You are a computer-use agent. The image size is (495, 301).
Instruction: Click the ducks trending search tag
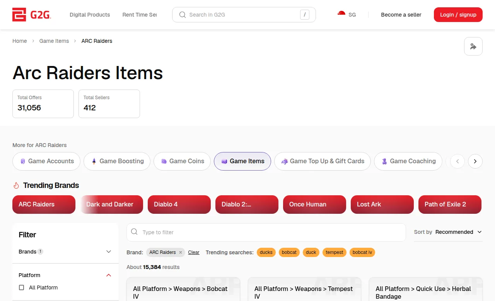click(x=266, y=252)
